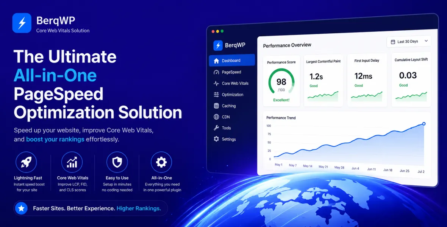447x227 pixels.
Task: Open the Tools menu label
Action: point(227,128)
